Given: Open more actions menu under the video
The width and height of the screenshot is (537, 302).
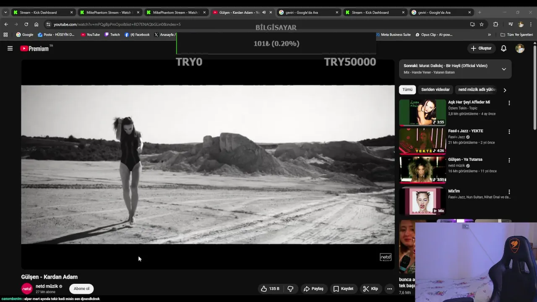Looking at the screenshot, I should click(x=389, y=289).
